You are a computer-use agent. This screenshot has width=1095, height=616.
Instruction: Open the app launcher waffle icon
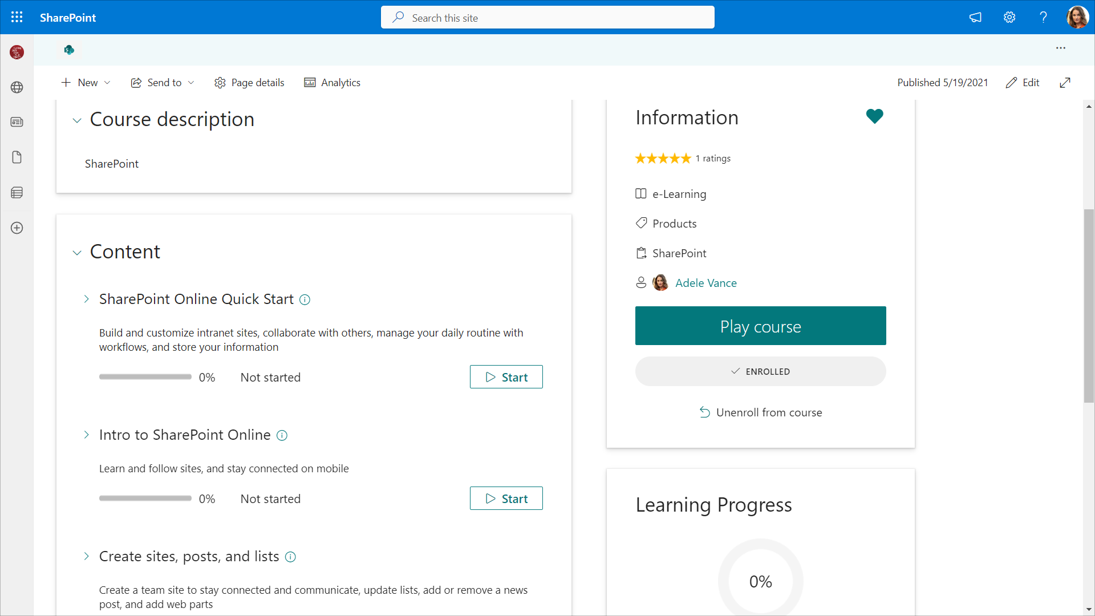pos(17,17)
